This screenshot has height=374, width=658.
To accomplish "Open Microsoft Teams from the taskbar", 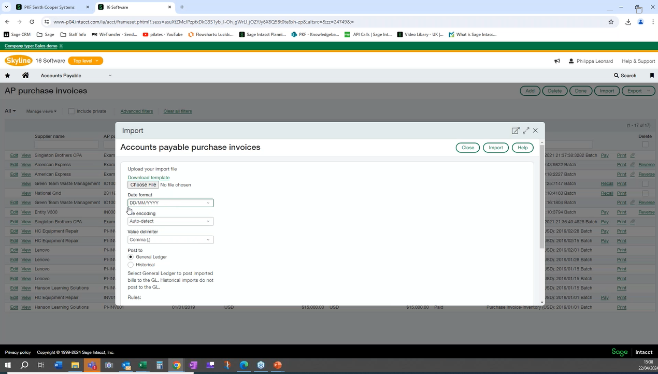I will [x=92, y=365].
